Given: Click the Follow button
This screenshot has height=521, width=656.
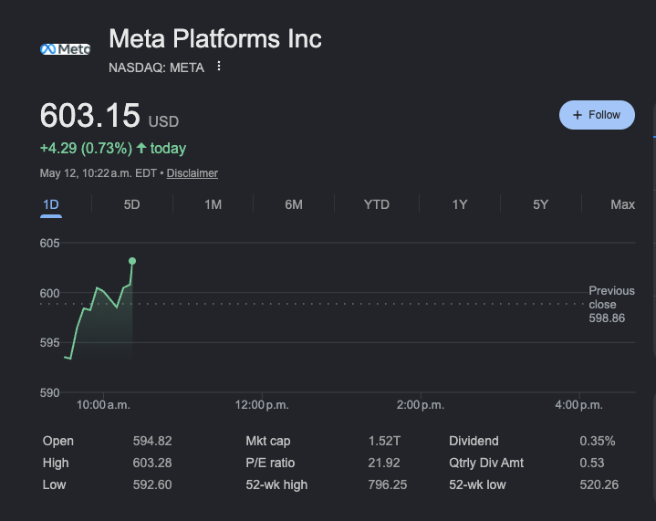Looking at the screenshot, I should click(597, 115).
